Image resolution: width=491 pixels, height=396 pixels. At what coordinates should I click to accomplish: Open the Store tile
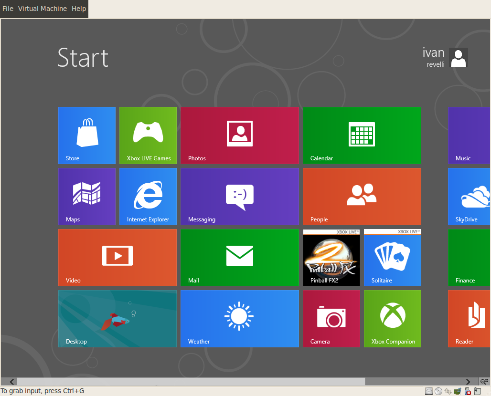87,135
